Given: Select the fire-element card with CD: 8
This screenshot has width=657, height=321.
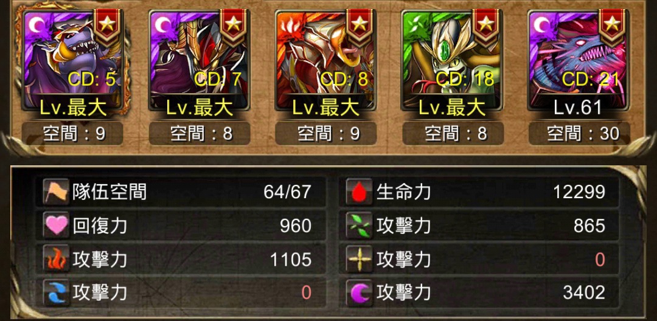Looking at the screenshot, I should click(x=325, y=61).
